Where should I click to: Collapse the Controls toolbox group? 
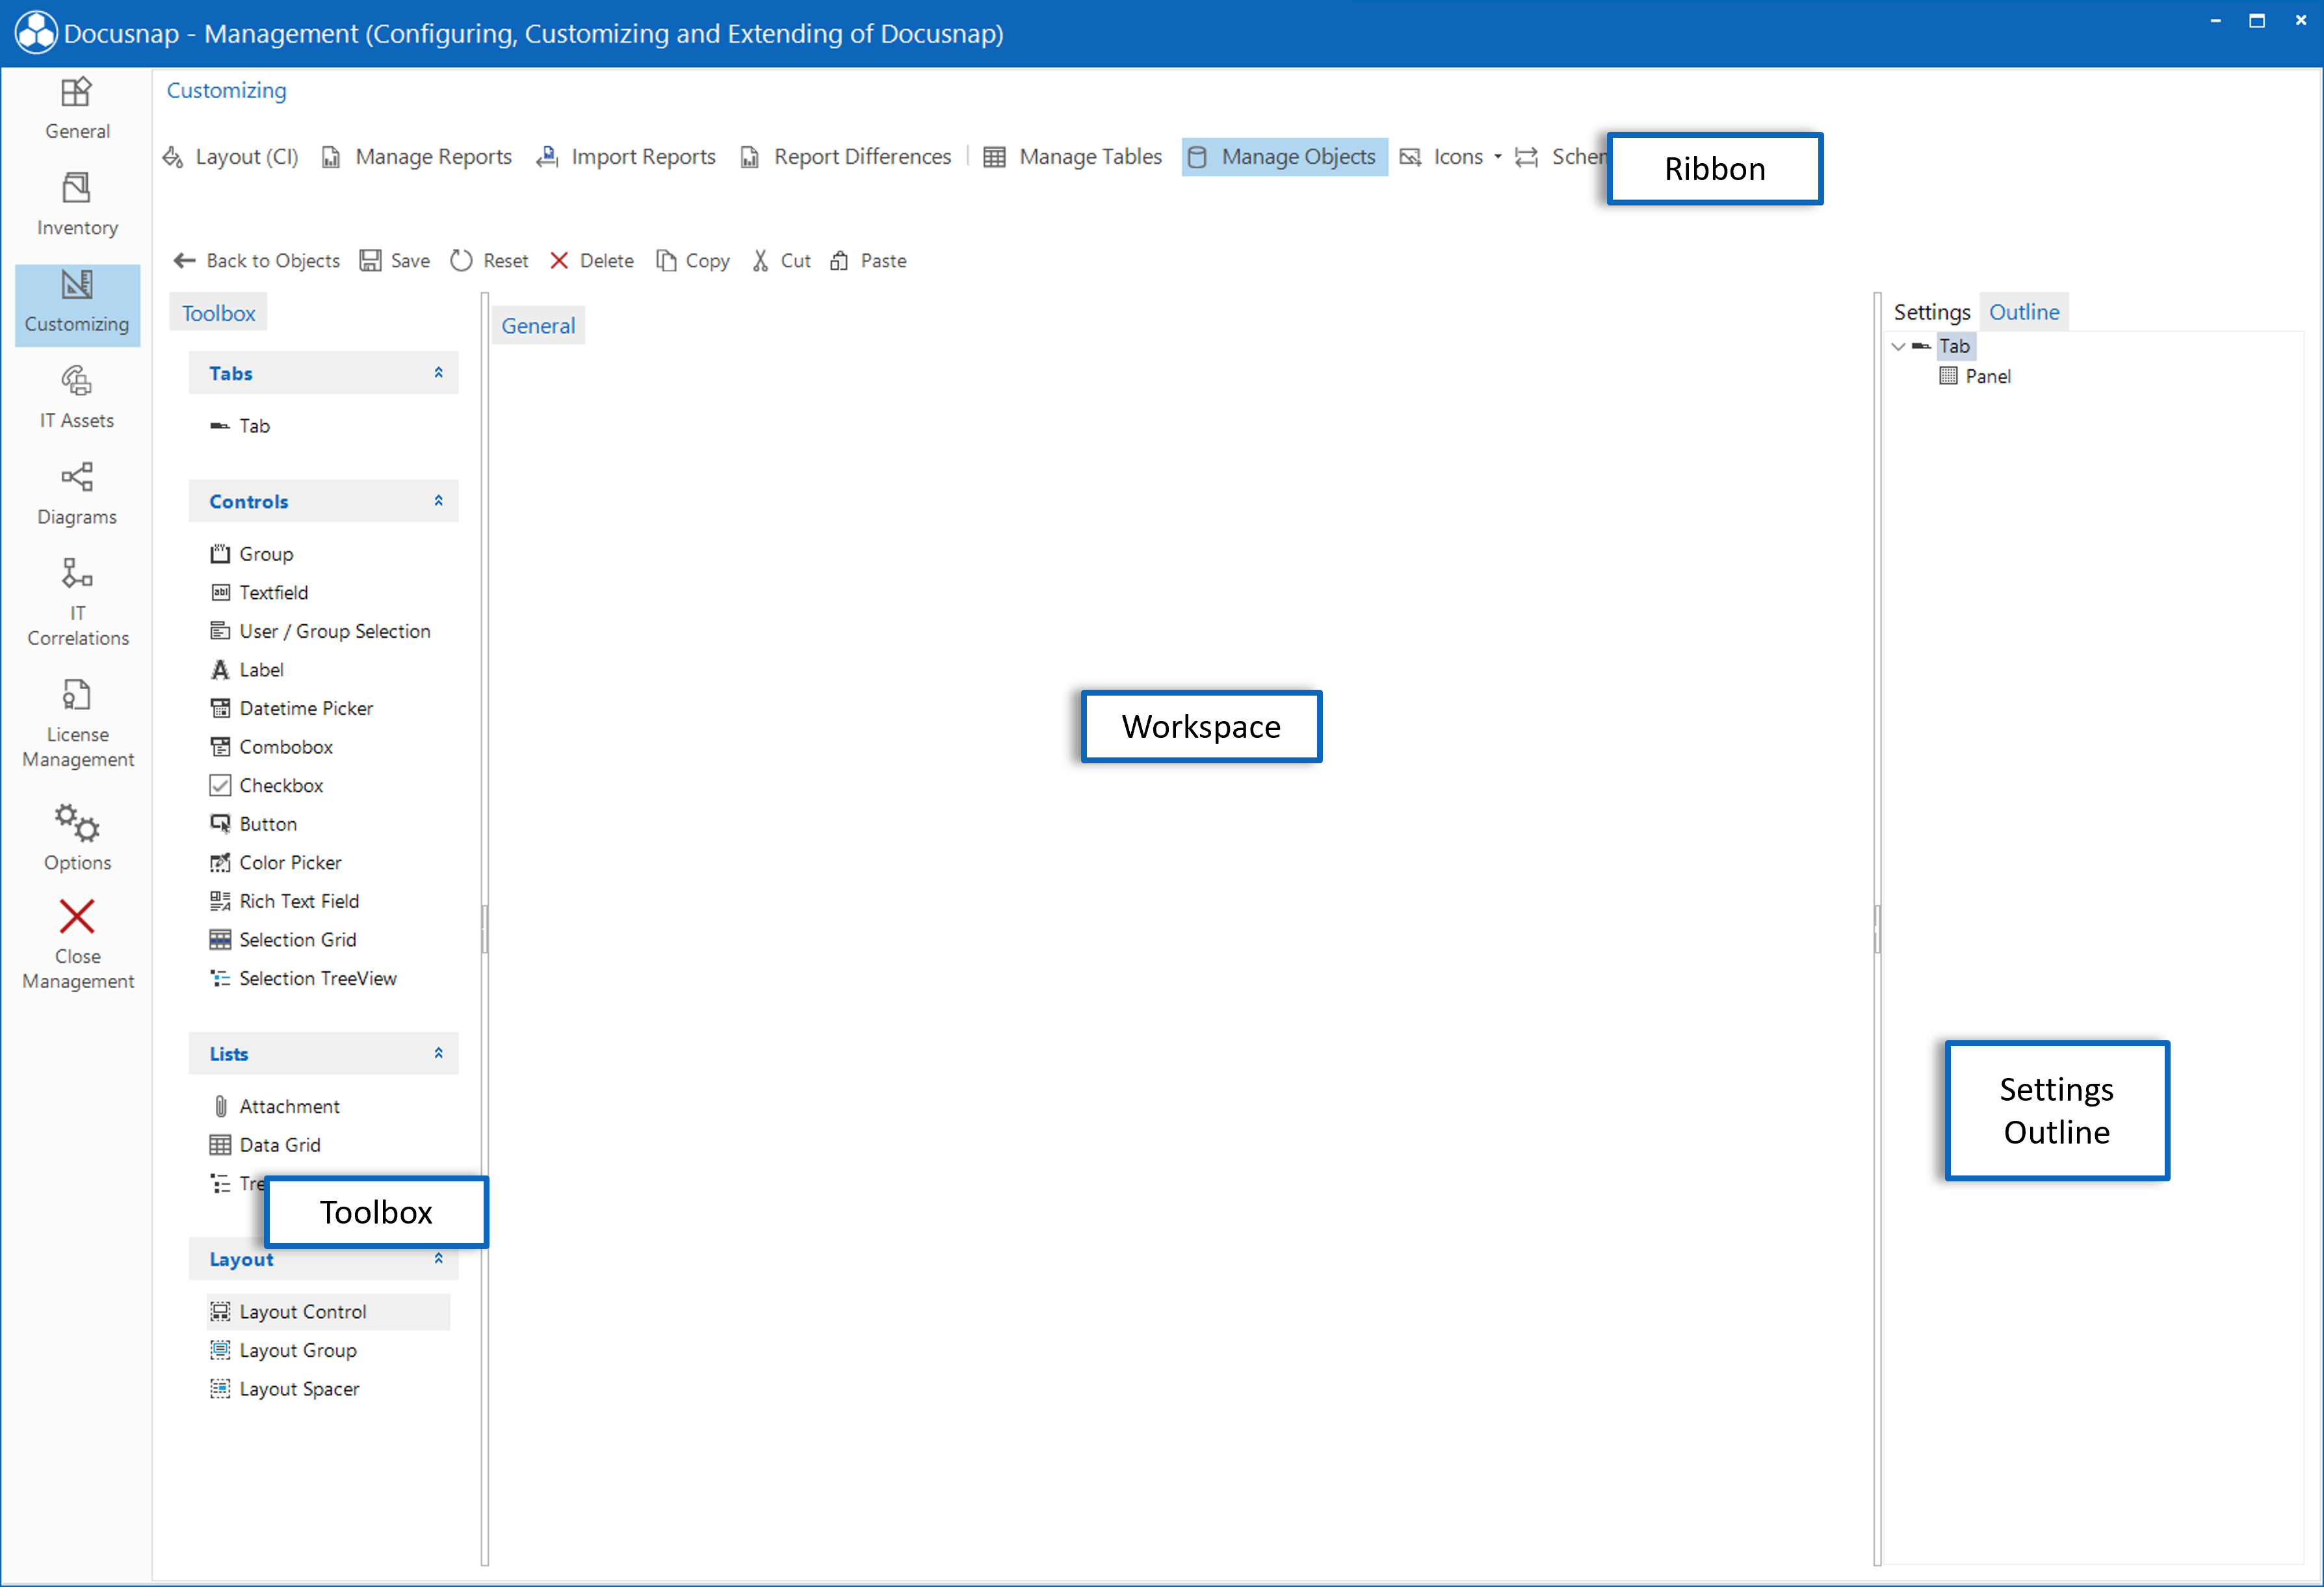pos(438,501)
